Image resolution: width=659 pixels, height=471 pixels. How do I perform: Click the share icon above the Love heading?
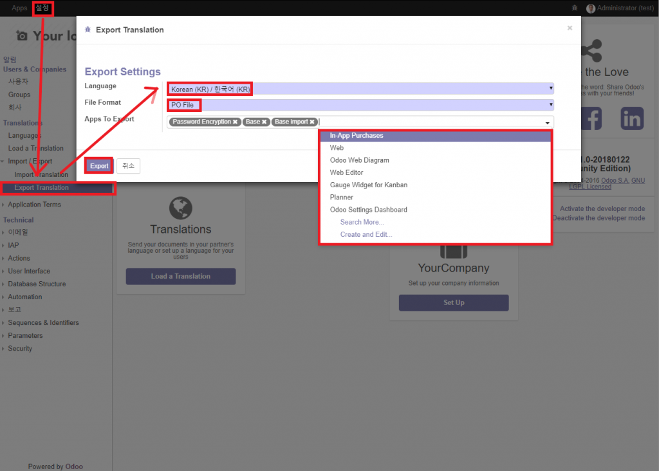click(591, 51)
